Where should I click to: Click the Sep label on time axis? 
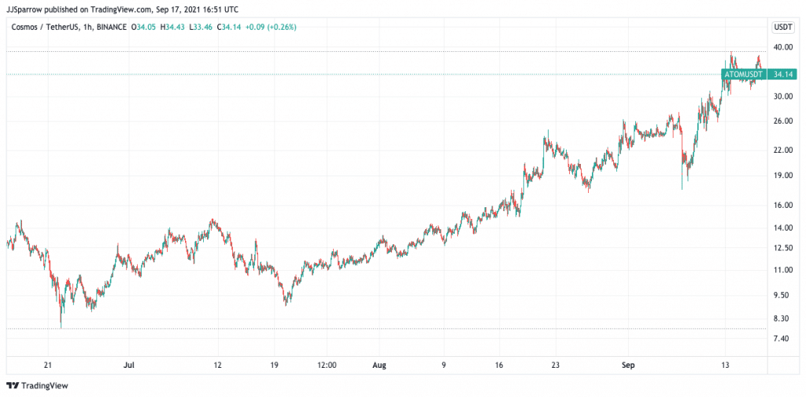(x=629, y=365)
